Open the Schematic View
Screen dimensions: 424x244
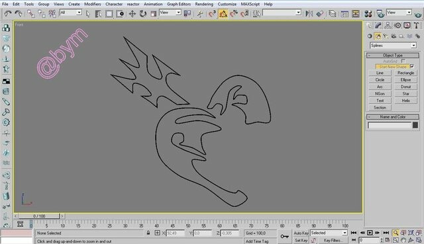point(356,13)
